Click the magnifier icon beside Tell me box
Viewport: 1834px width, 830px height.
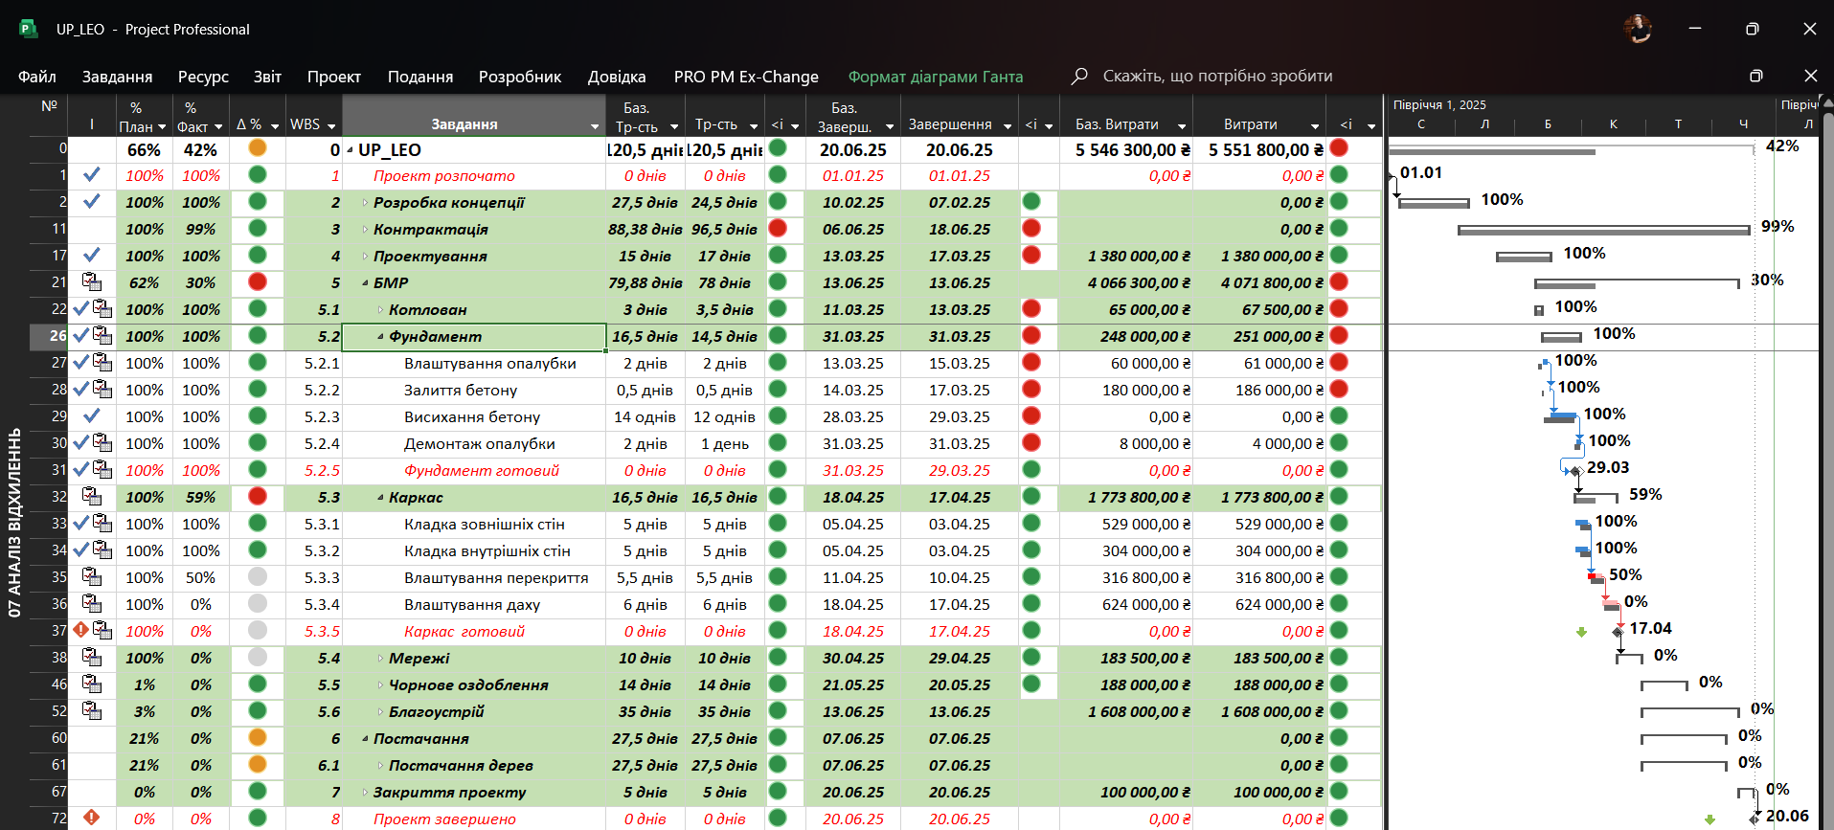coord(1079,76)
